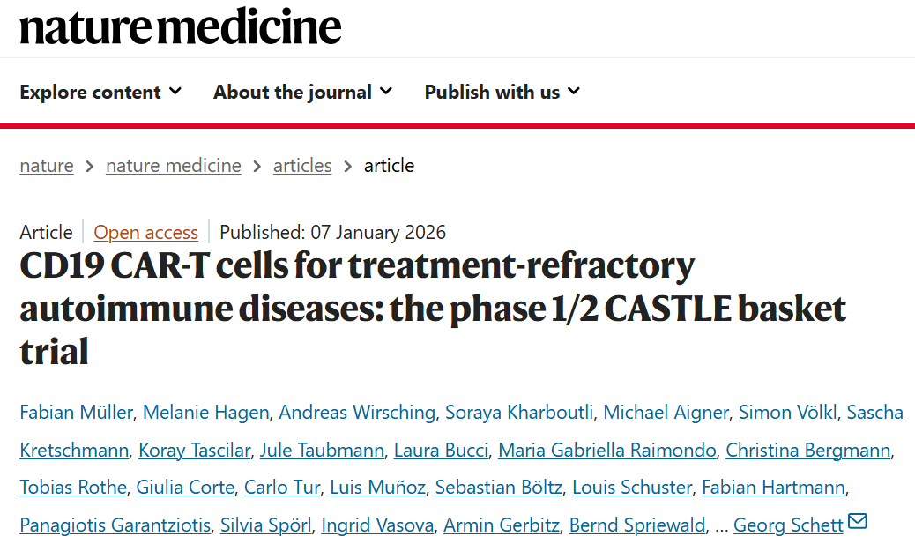This screenshot has height=544, width=915.
Task: Open author Koray Tascilar's profile
Action: point(194,450)
